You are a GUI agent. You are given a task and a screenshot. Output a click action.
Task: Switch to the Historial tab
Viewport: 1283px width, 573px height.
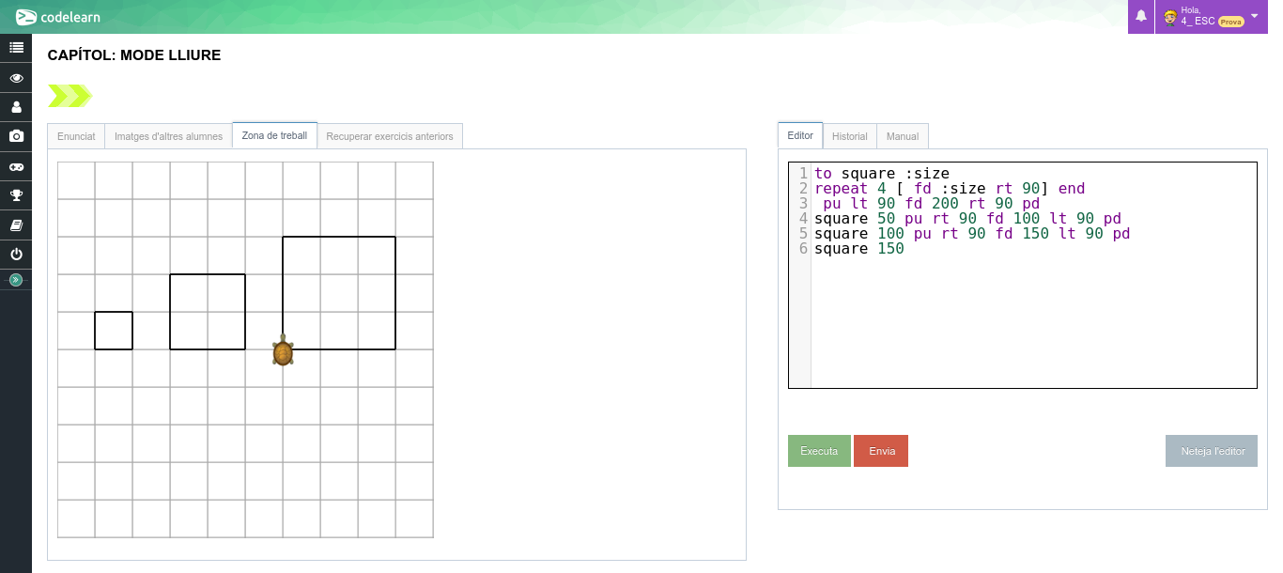coord(850,136)
